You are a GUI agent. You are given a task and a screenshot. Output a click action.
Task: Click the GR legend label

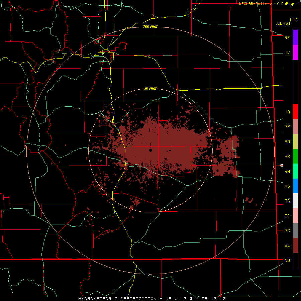pyautogui.click(x=287, y=127)
